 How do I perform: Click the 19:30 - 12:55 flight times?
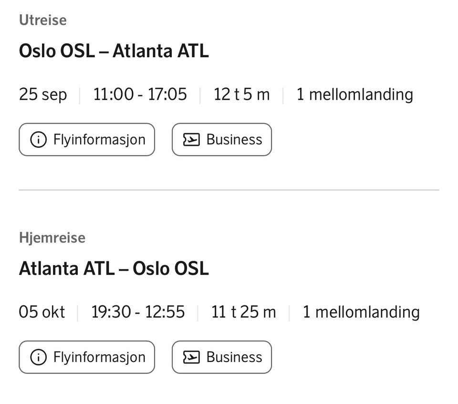pyautogui.click(x=138, y=311)
